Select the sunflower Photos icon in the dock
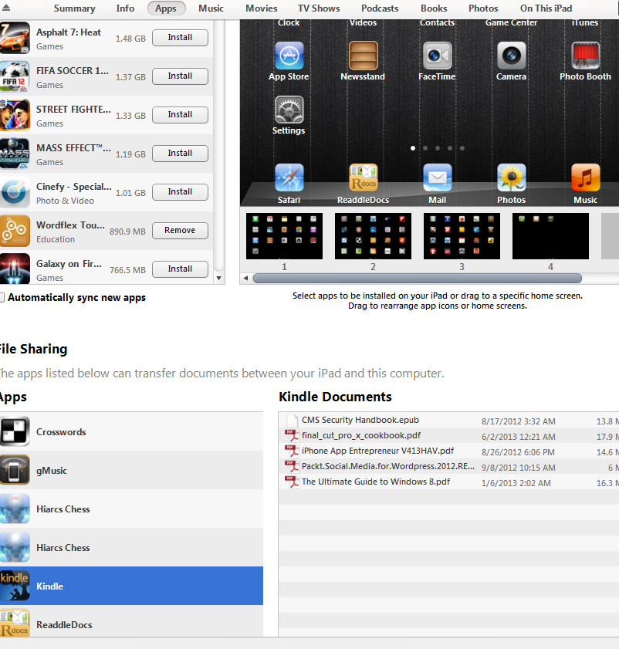619x649 pixels. 512,177
